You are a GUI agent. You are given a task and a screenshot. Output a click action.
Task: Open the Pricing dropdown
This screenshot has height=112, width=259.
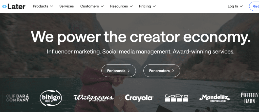(147, 6)
